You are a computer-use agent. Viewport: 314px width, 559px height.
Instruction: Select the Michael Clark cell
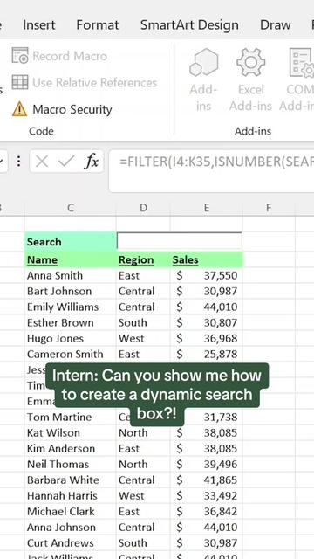[71, 511]
